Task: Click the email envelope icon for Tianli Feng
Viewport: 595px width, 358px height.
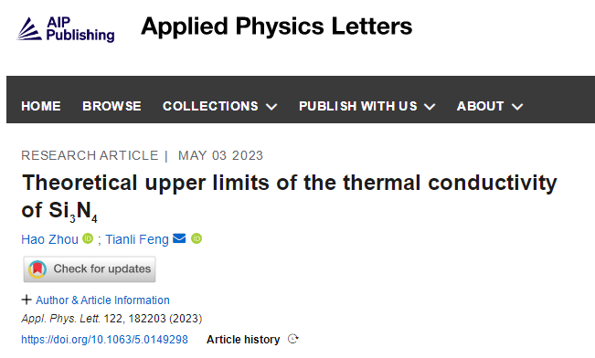Action: point(179,238)
